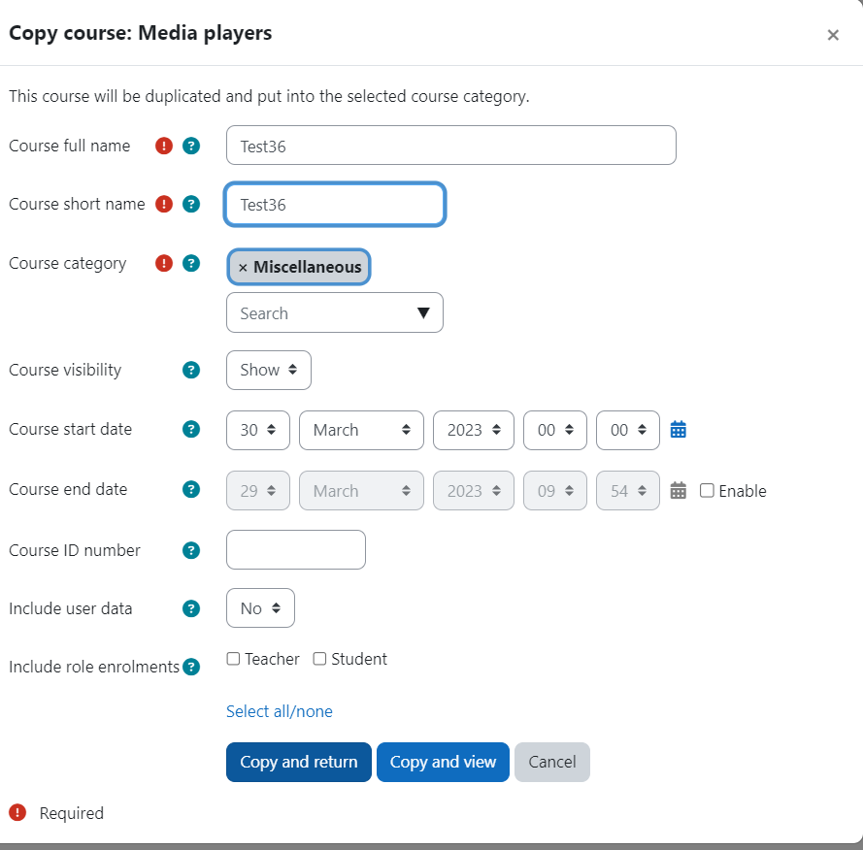Tick the Teacher role enrolment checkbox
Viewport: 863px width, 850px height.
(x=233, y=659)
